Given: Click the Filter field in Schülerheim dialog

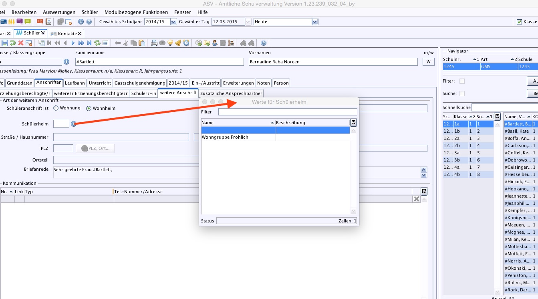Looking at the screenshot, I should point(288,112).
